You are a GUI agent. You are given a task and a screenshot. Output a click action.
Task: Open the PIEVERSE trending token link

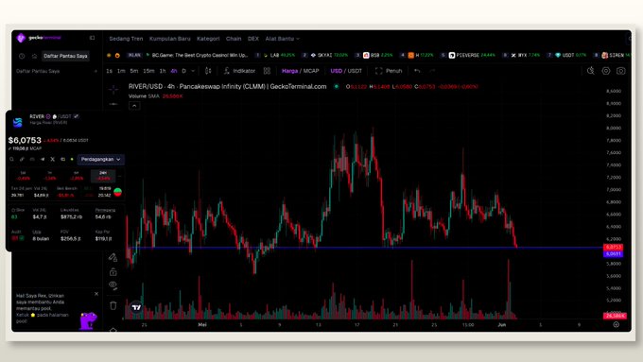pyautogui.click(x=472, y=56)
